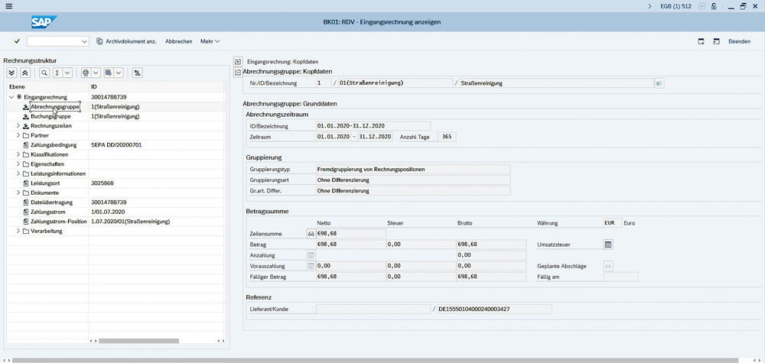Open the Umsatzsteuer details icon
Image resolution: width=765 pixels, height=363 pixels.
click(608, 245)
